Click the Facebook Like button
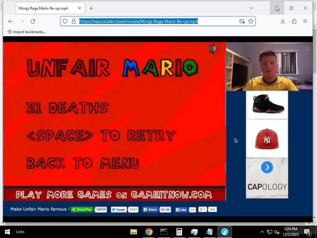 (181, 210)
